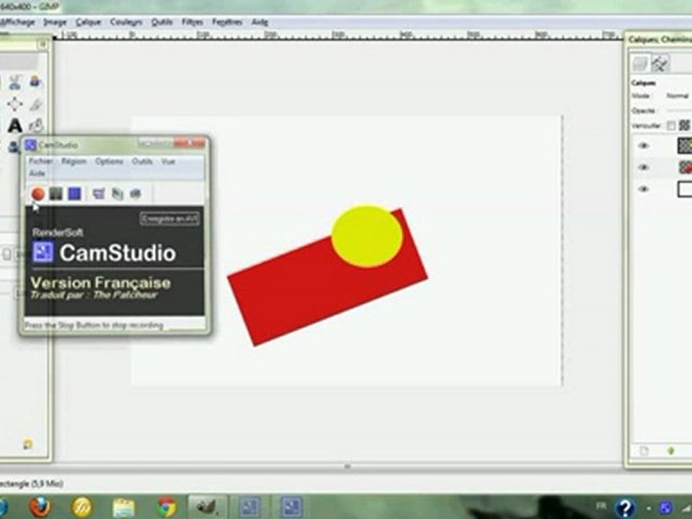
Task: Click the red Record button in CamStudio
Action: [38, 194]
